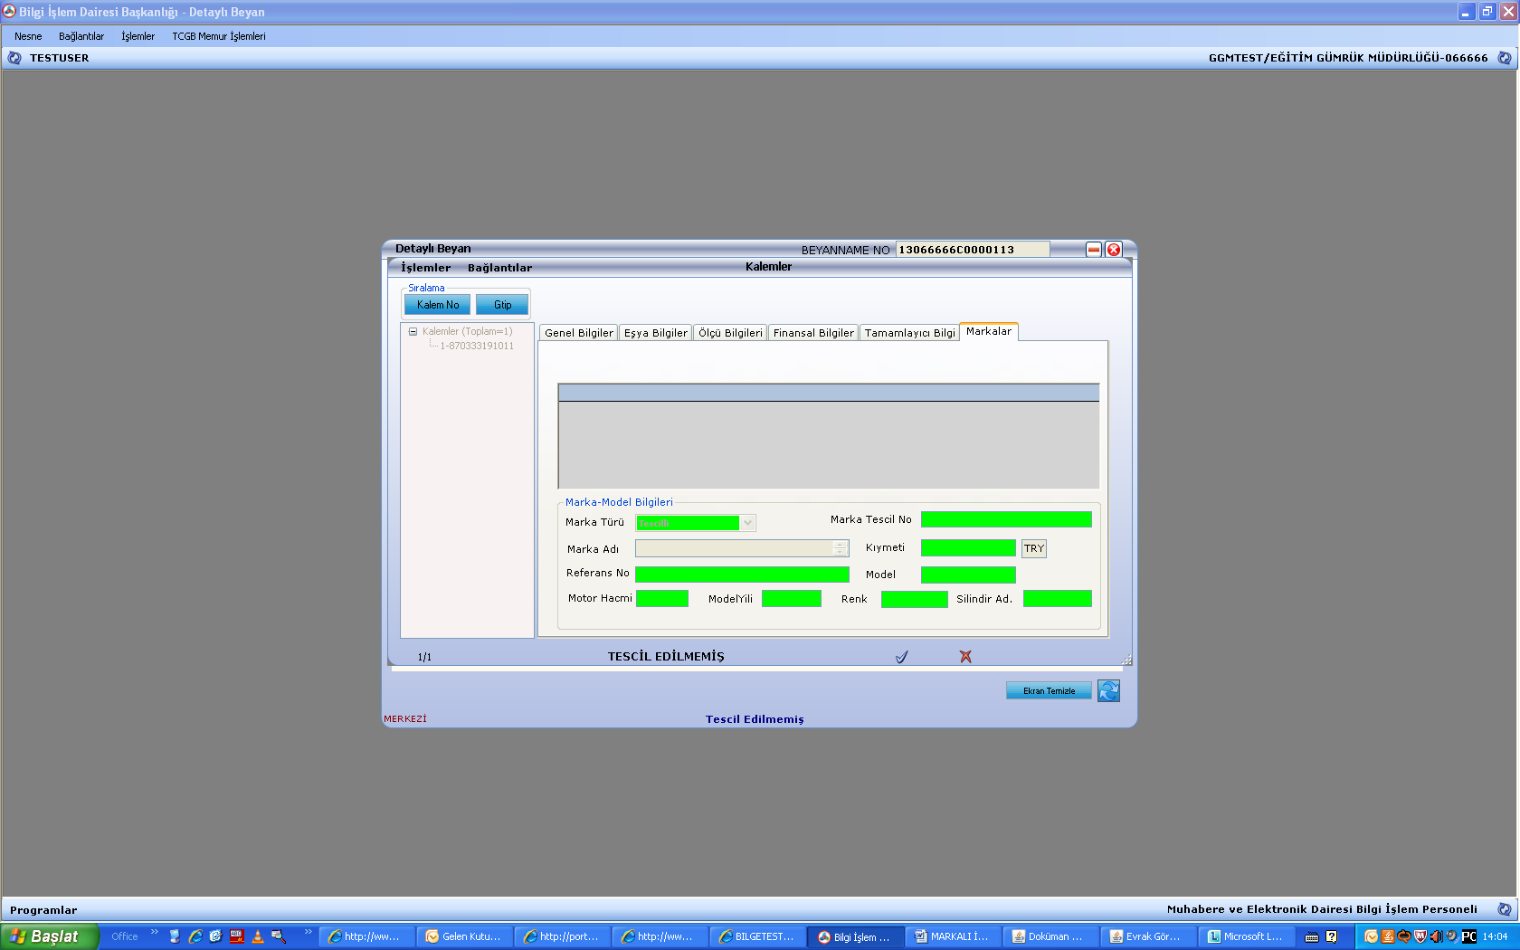The height and width of the screenshot is (950, 1520).
Task: Switch to Genel Bilgiler tab
Action: click(579, 333)
